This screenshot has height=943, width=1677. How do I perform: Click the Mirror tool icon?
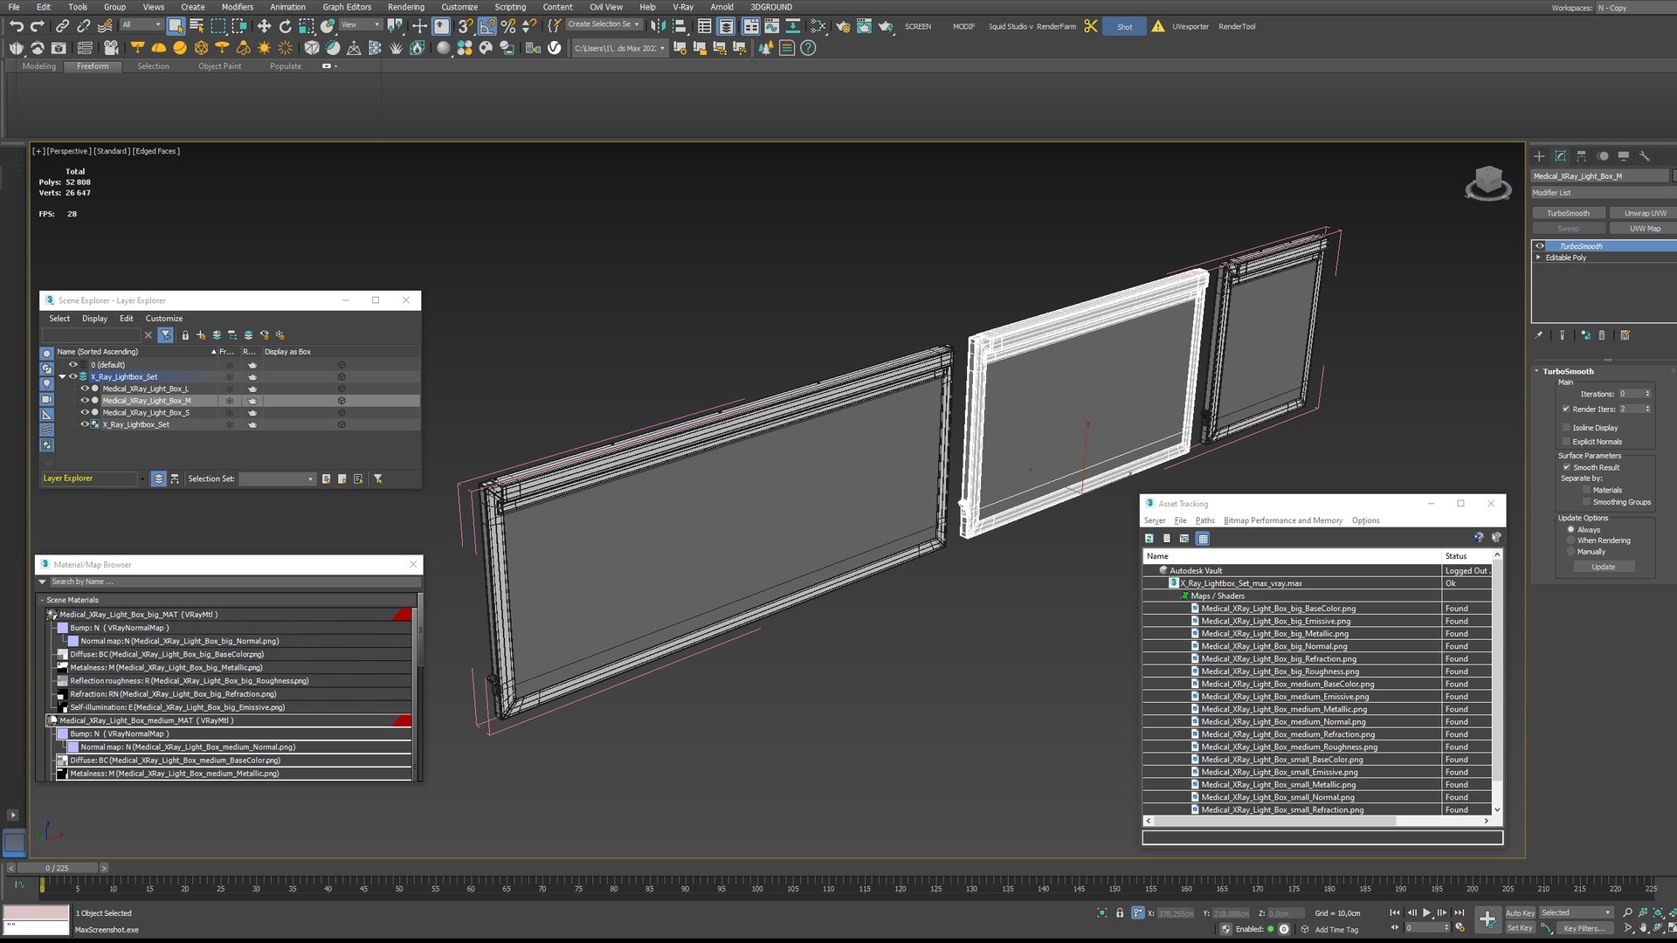[x=658, y=26]
